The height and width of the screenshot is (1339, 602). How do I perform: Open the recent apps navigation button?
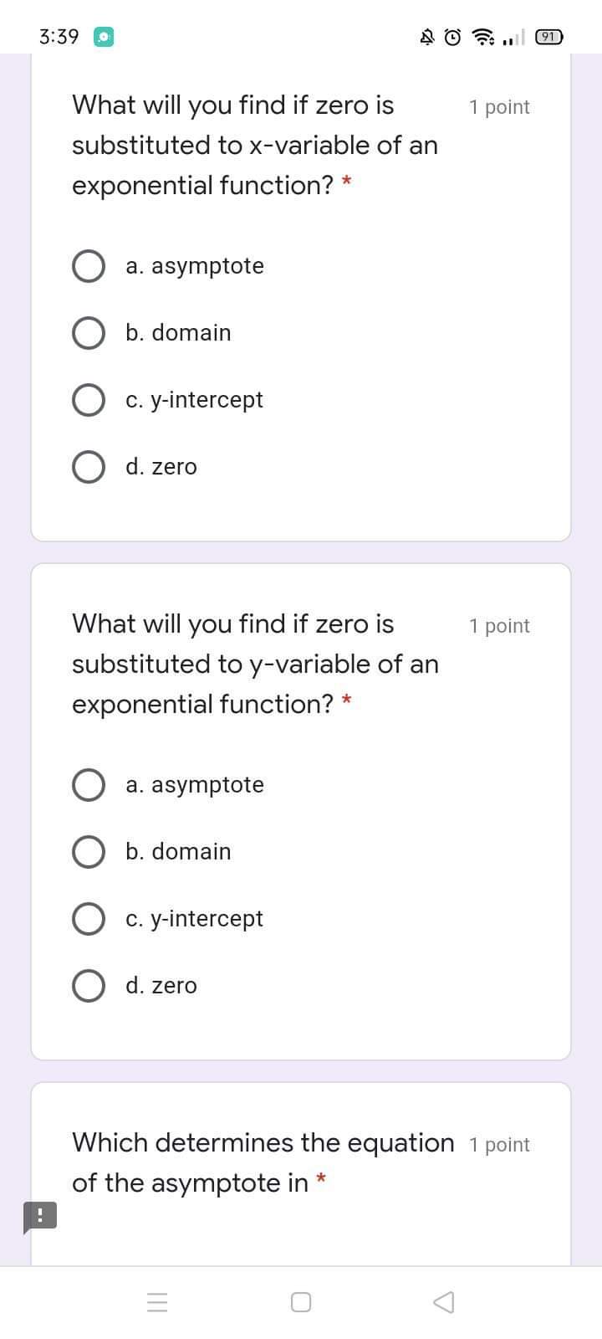(157, 1301)
